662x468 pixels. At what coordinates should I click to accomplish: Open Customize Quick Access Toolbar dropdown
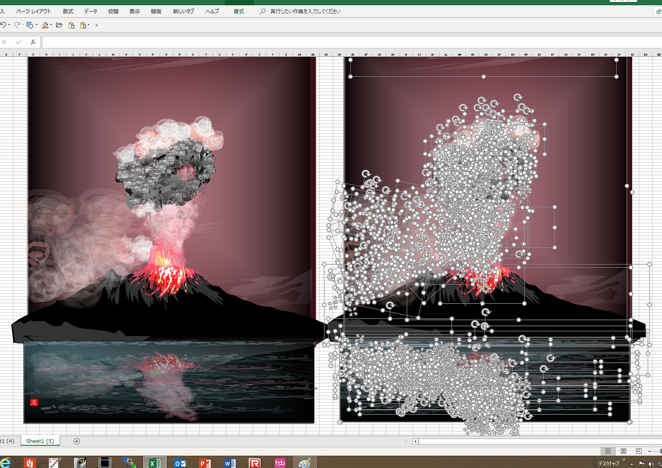pos(97,25)
